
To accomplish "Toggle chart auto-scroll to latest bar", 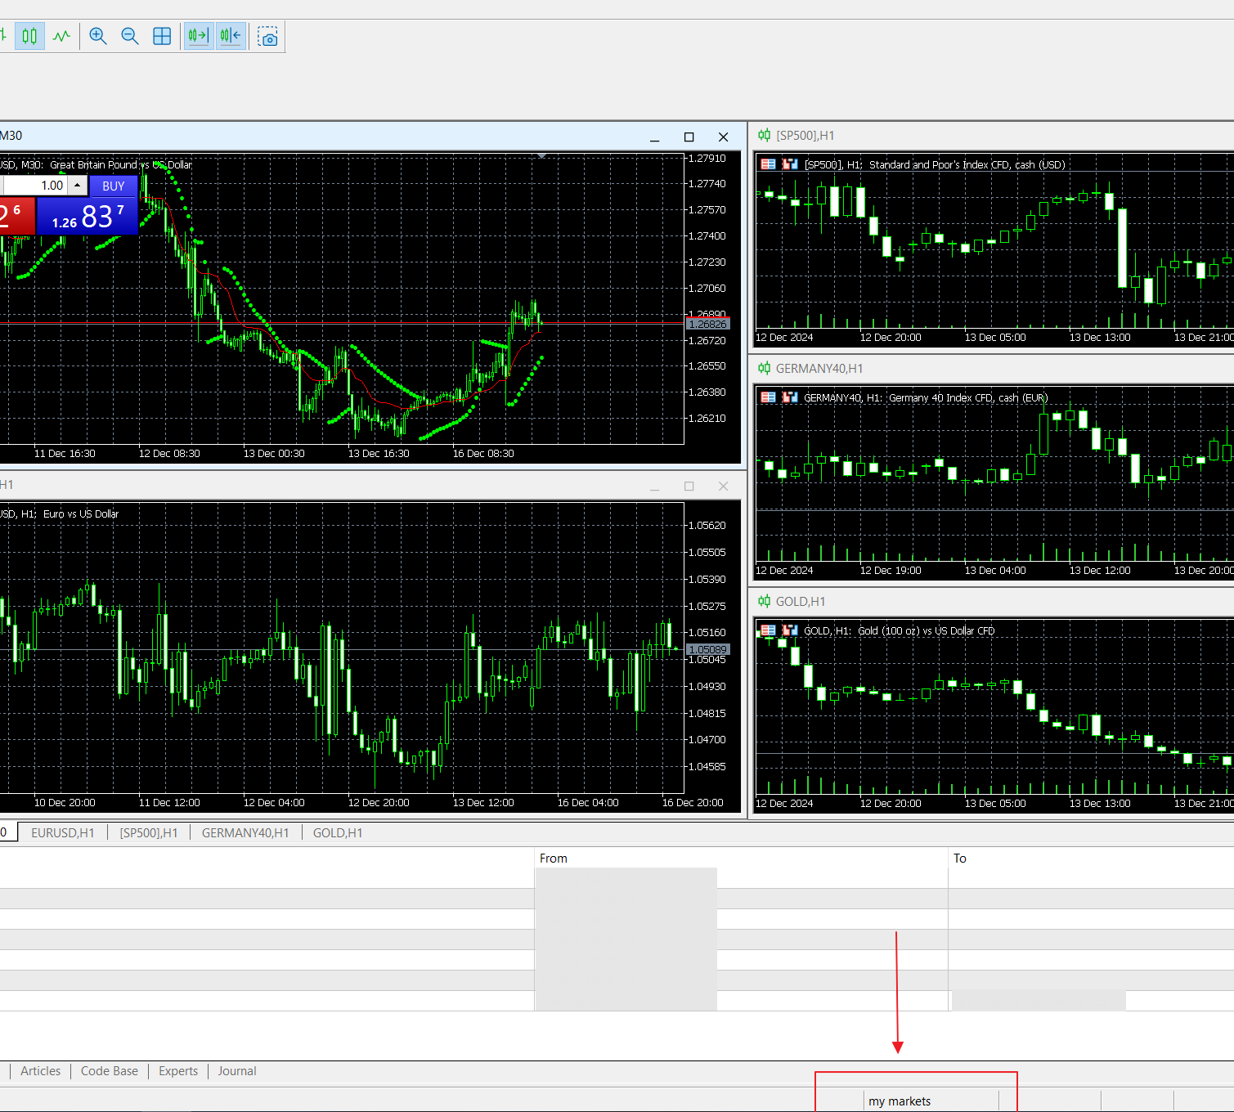I will (x=199, y=36).
